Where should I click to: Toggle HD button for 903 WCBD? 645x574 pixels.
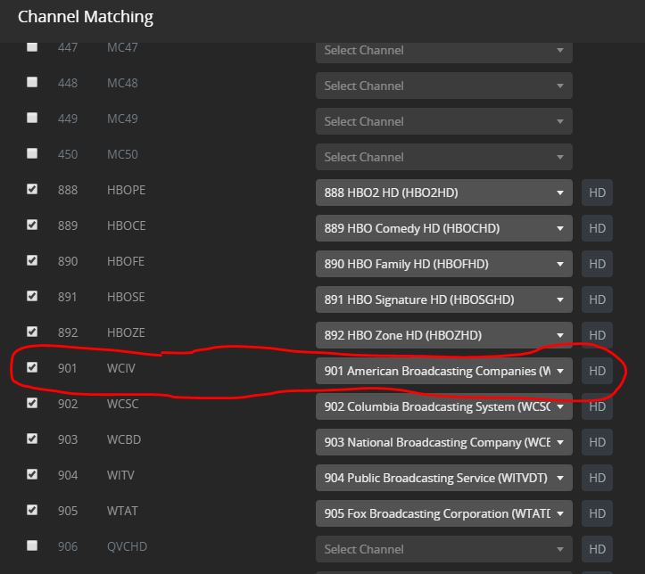pyautogui.click(x=597, y=442)
